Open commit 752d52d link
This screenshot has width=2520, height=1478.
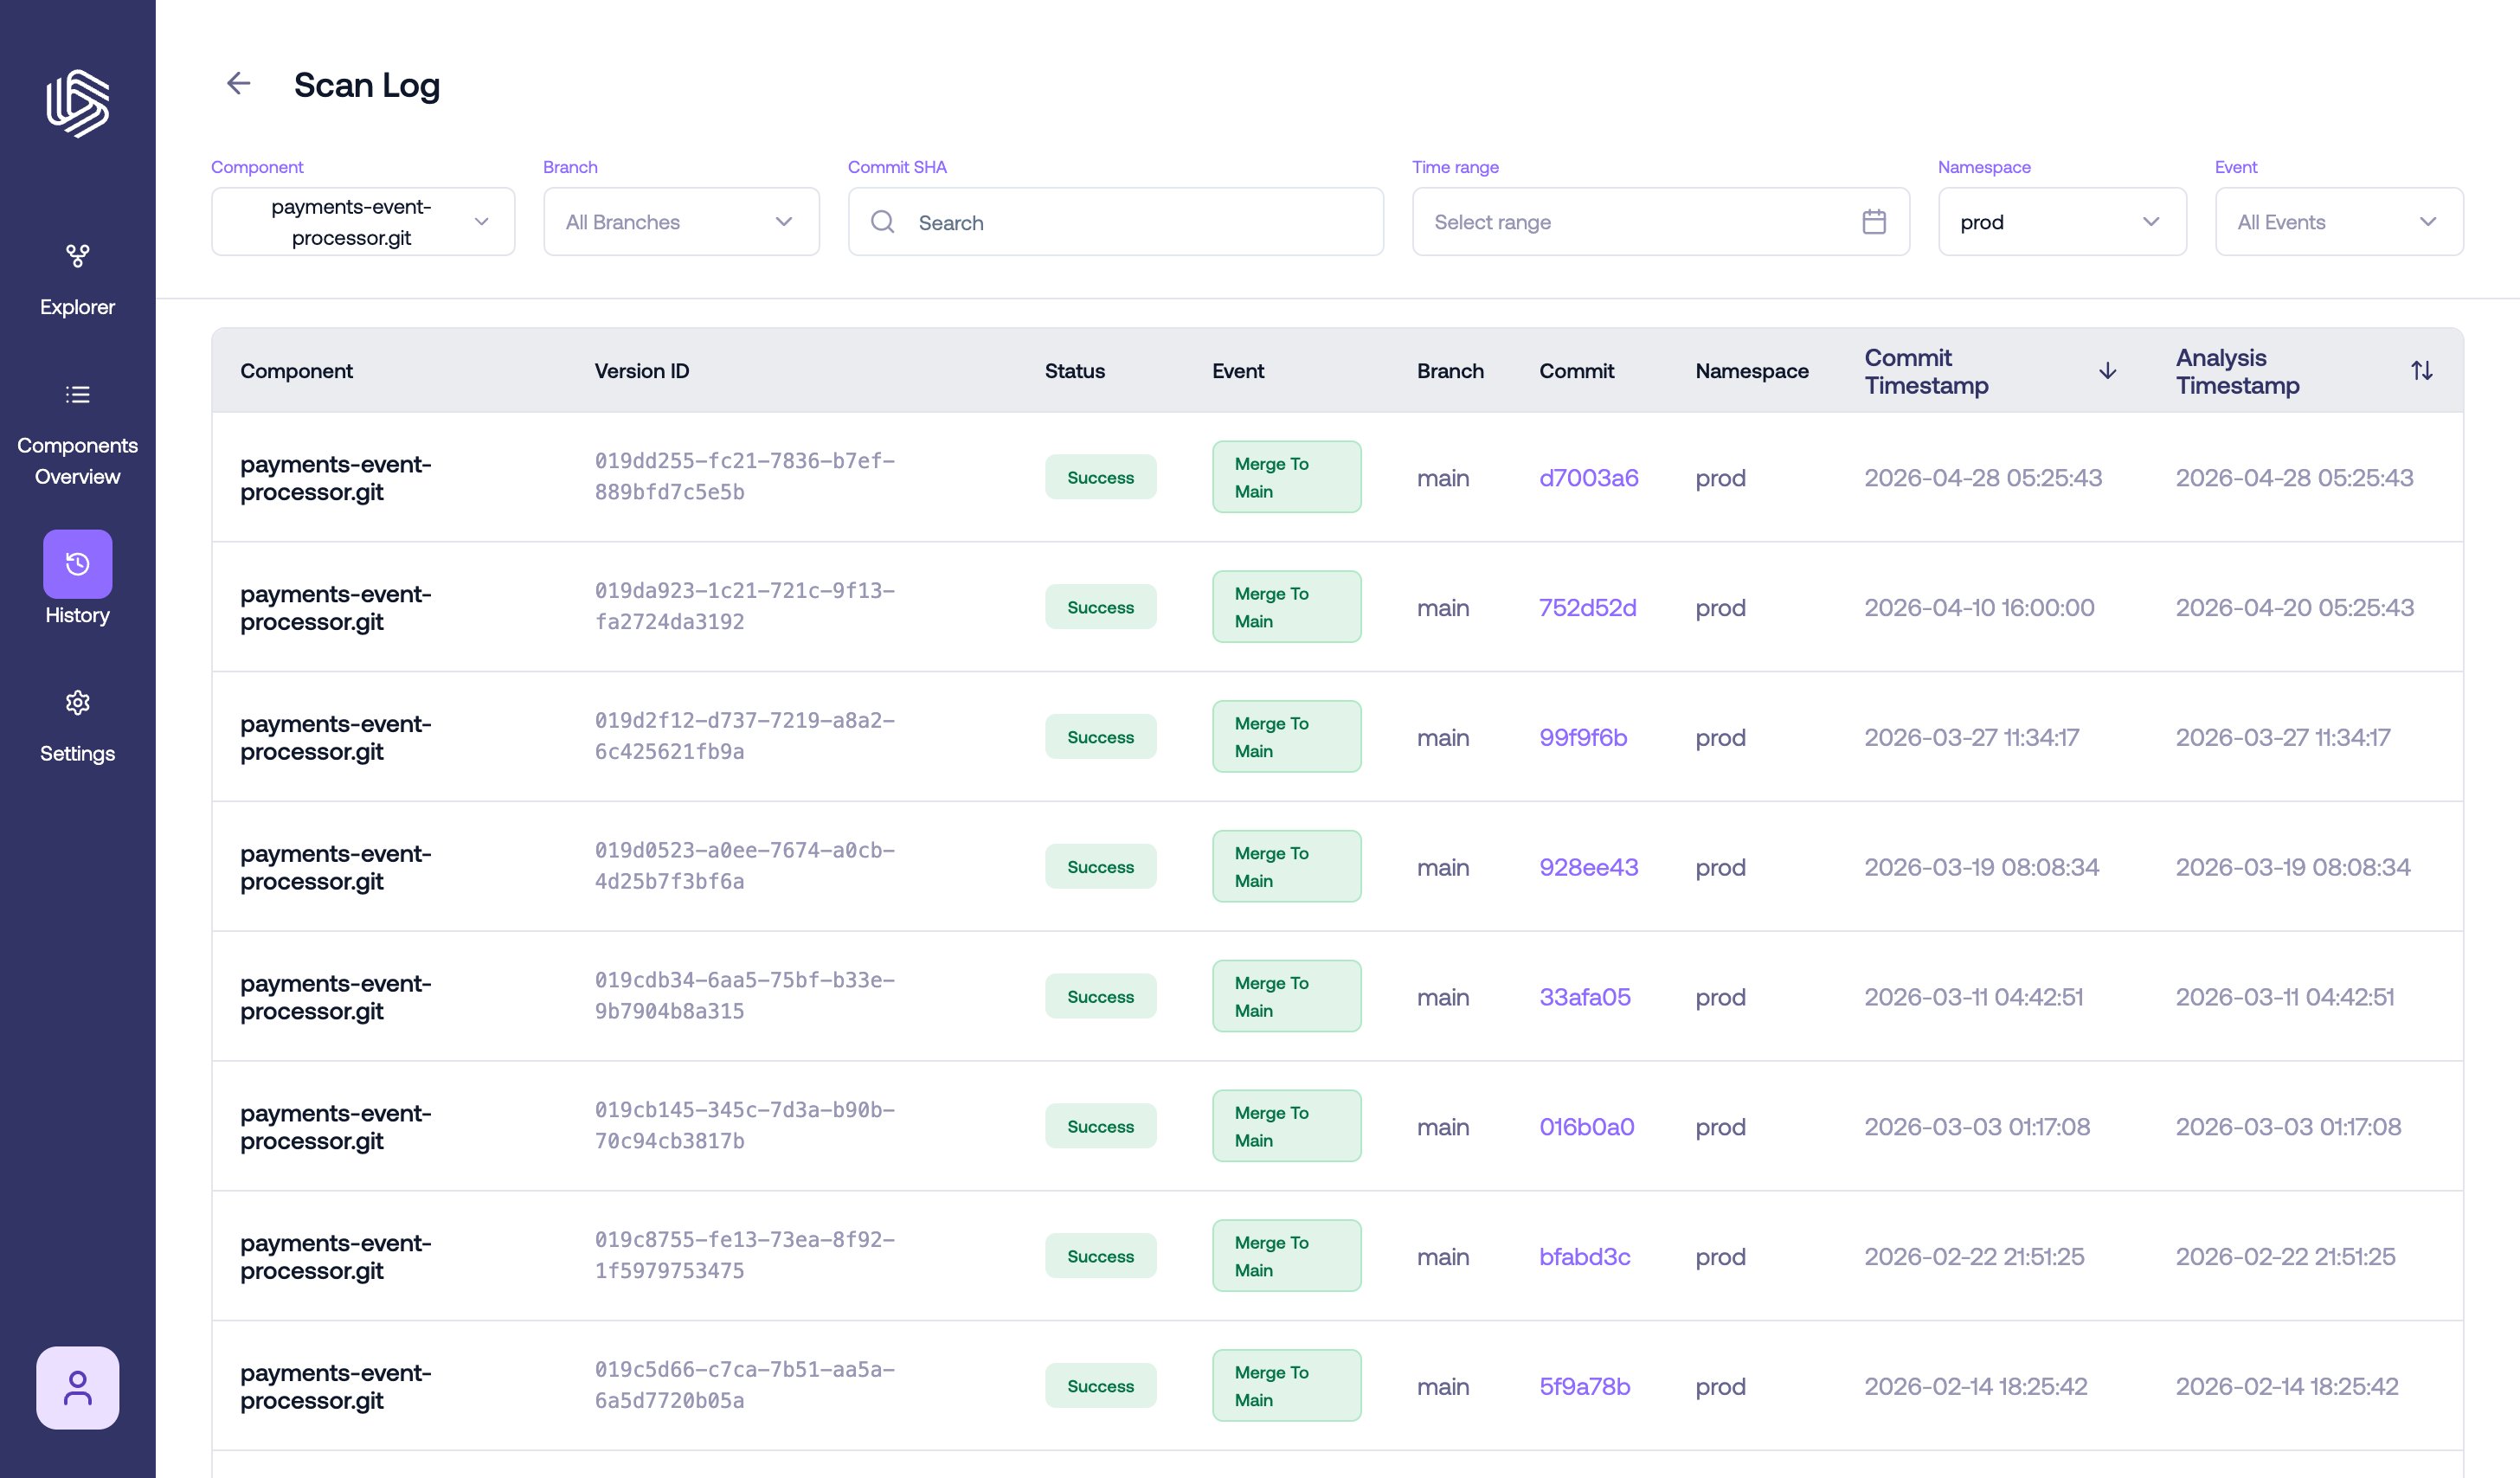[1587, 608]
